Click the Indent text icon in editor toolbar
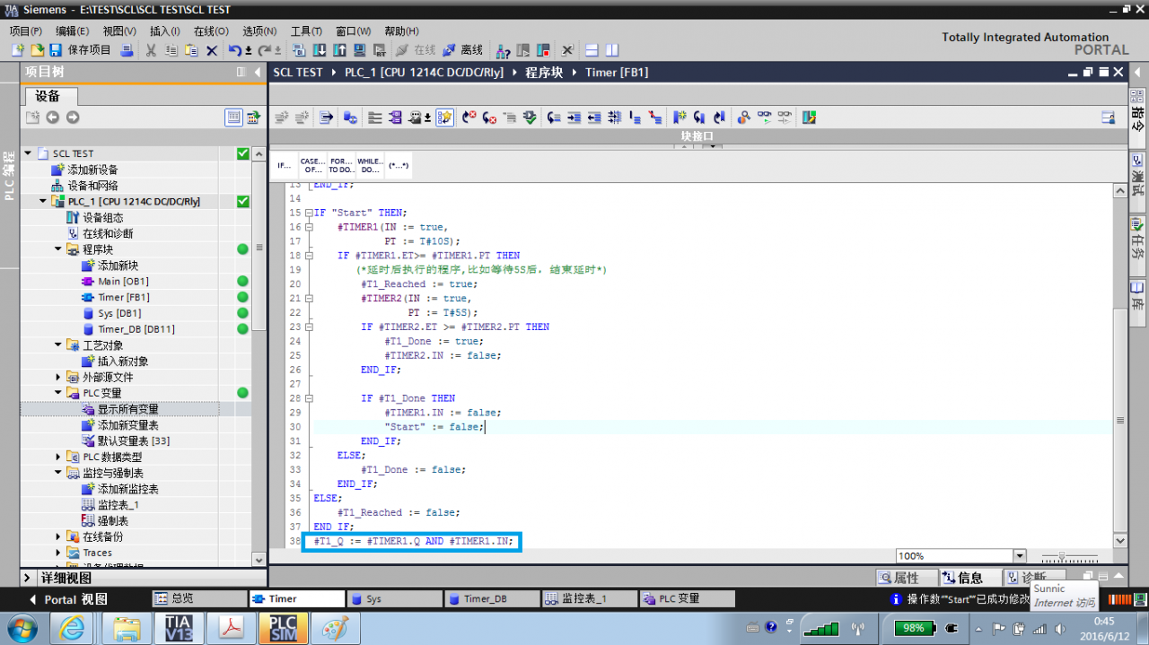The height and width of the screenshot is (645, 1149). pos(574,118)
